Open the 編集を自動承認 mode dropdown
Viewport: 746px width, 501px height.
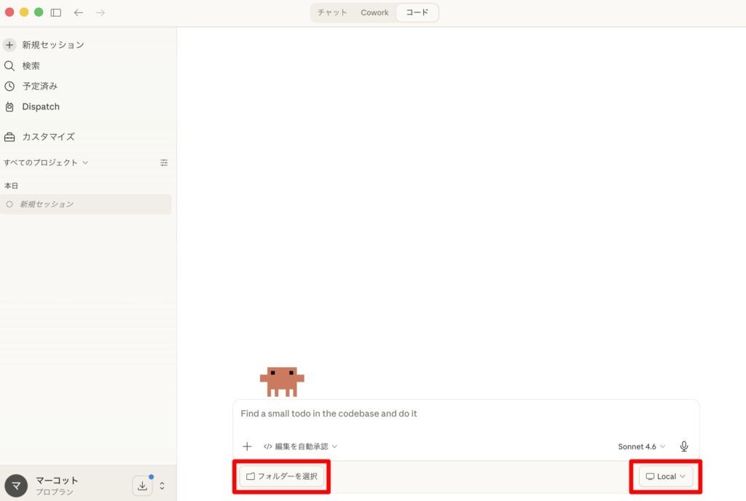coord(300,446)
